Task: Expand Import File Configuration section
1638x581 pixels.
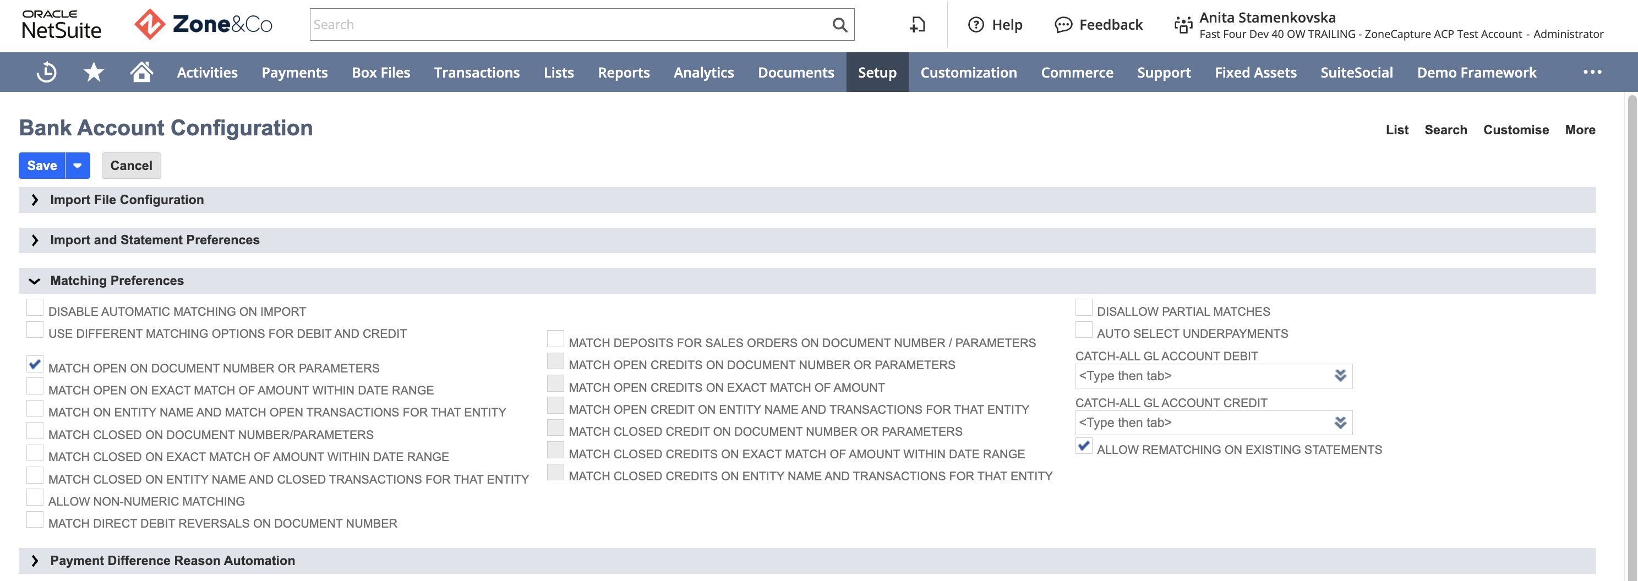Action: (x=35, y=200)
